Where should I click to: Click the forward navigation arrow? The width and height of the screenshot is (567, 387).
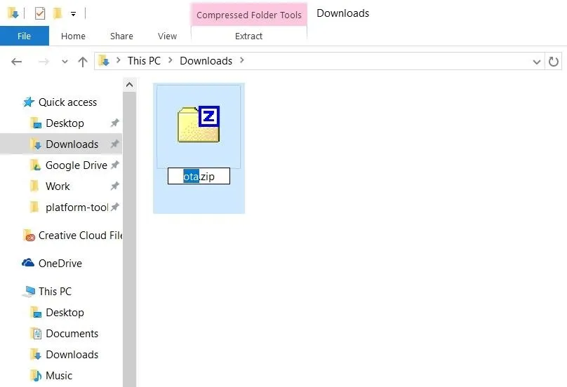tap(44, 62)
